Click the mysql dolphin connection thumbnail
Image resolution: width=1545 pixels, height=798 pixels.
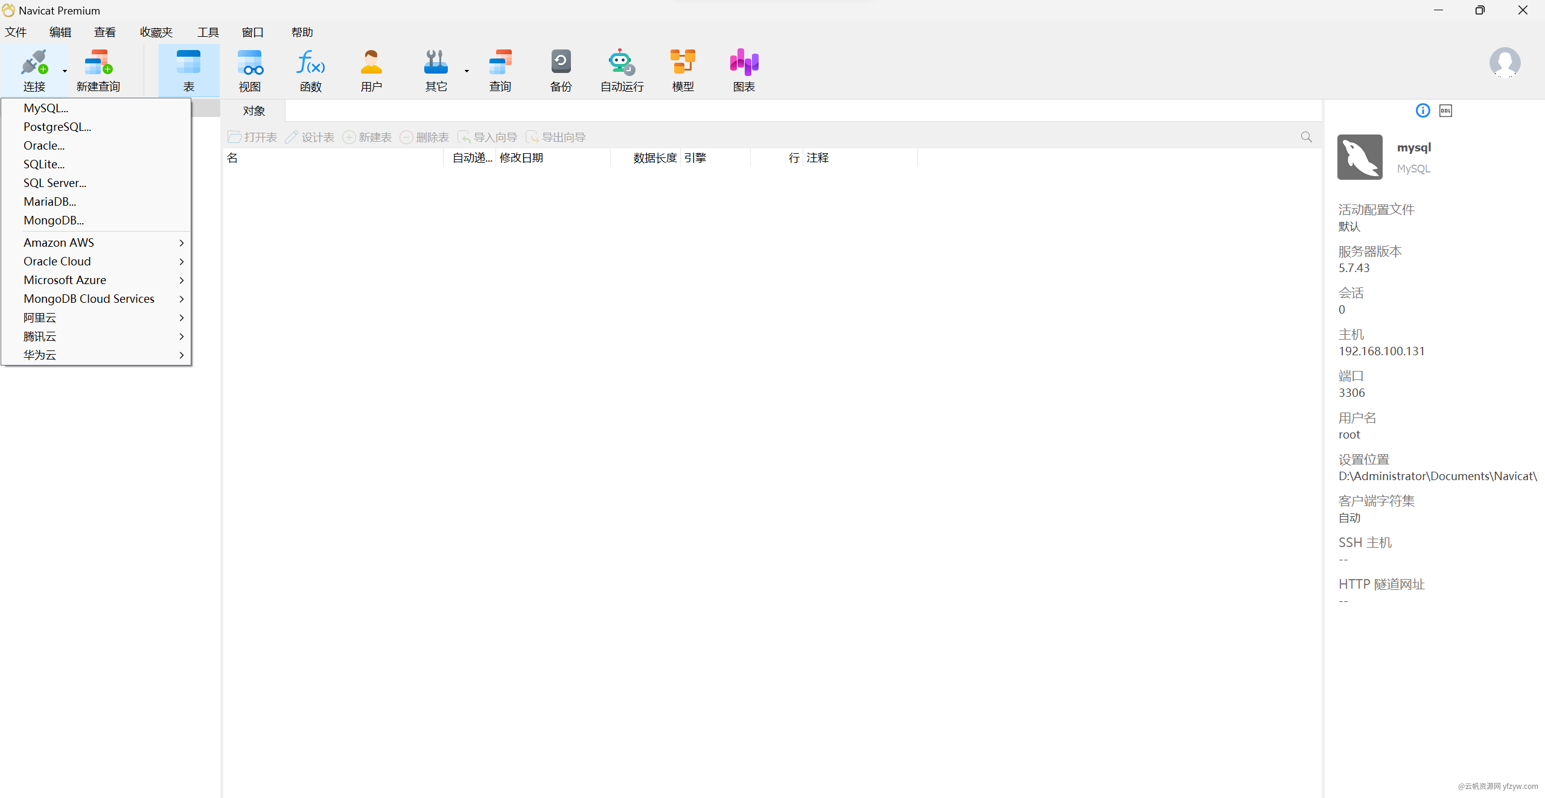pos(1359,157)
